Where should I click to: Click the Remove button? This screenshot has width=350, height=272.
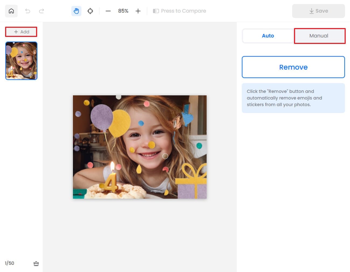click(x=293, y=67)
